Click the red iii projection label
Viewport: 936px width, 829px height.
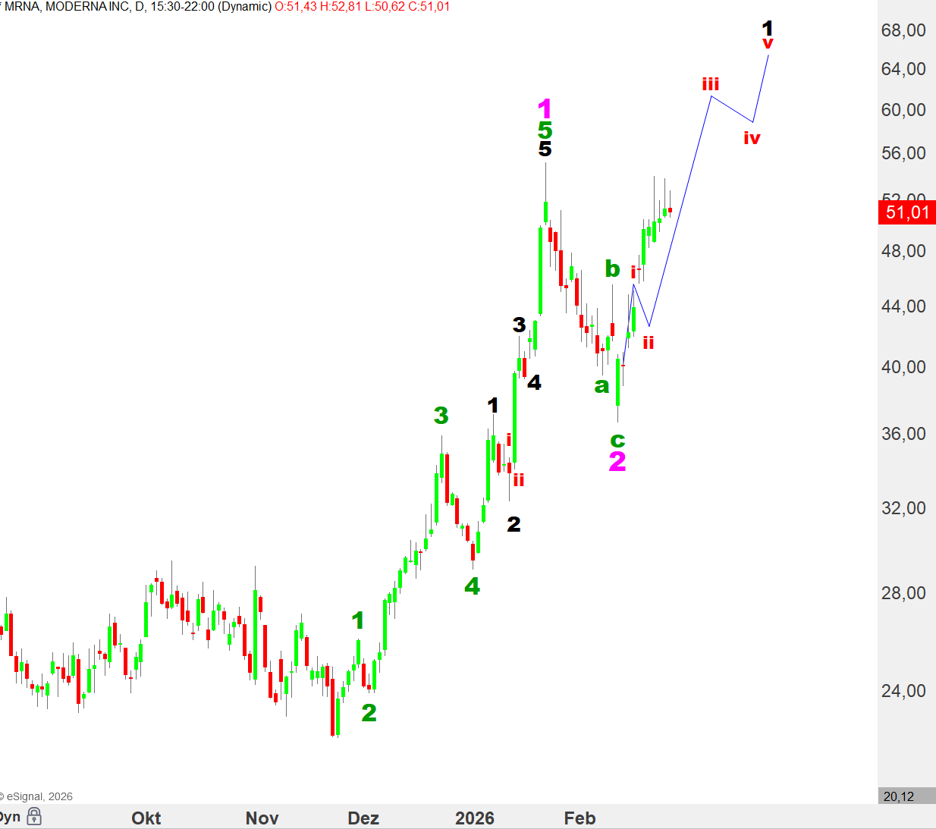tap(711, 84)
